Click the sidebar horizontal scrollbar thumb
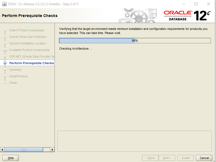 [24, 150]
